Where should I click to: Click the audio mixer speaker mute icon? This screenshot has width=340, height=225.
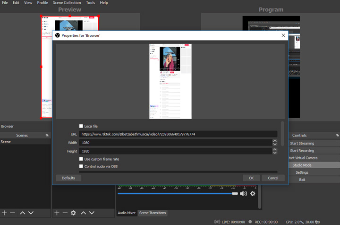243,193
